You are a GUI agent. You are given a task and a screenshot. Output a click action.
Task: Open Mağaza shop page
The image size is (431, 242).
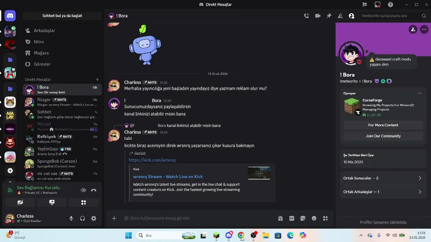[x=62, y=53]
